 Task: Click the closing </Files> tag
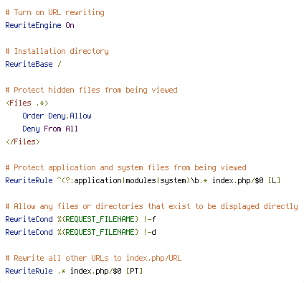click(23, 141)
